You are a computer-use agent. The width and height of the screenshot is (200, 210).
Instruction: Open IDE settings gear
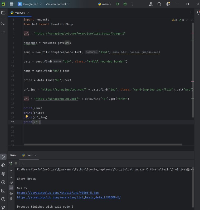click(x=168, y=4)
